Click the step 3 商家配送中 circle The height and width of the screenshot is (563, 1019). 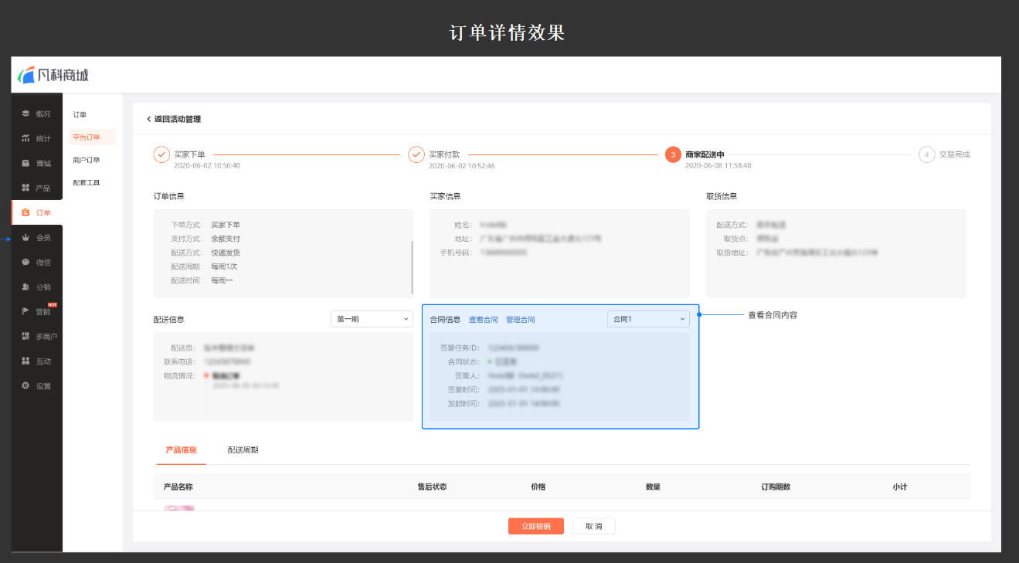(673, 154)
